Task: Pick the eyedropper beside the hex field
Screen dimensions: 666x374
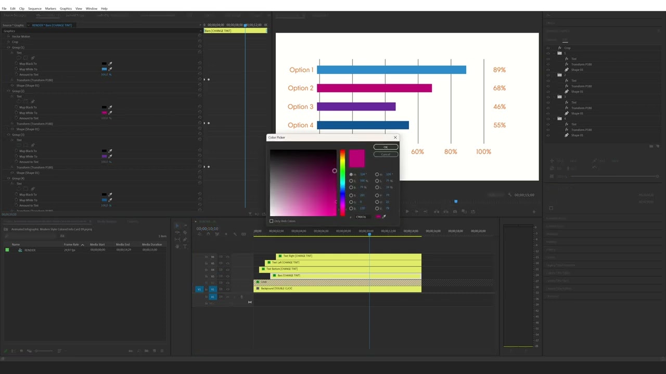Action: [x=384, y=217]
